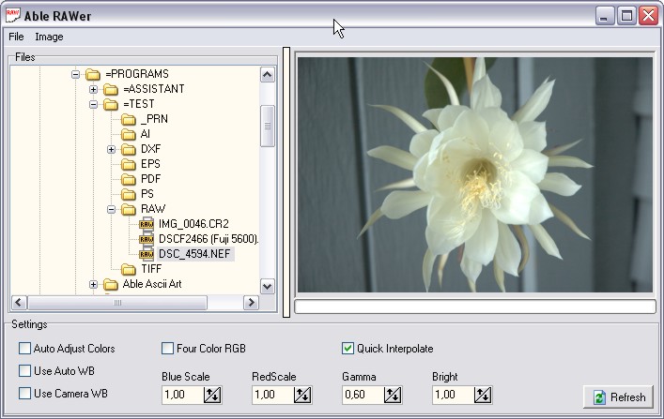Click the Gamma spinner icon
Screen dimensions: 664x419
tap(393, 396)
